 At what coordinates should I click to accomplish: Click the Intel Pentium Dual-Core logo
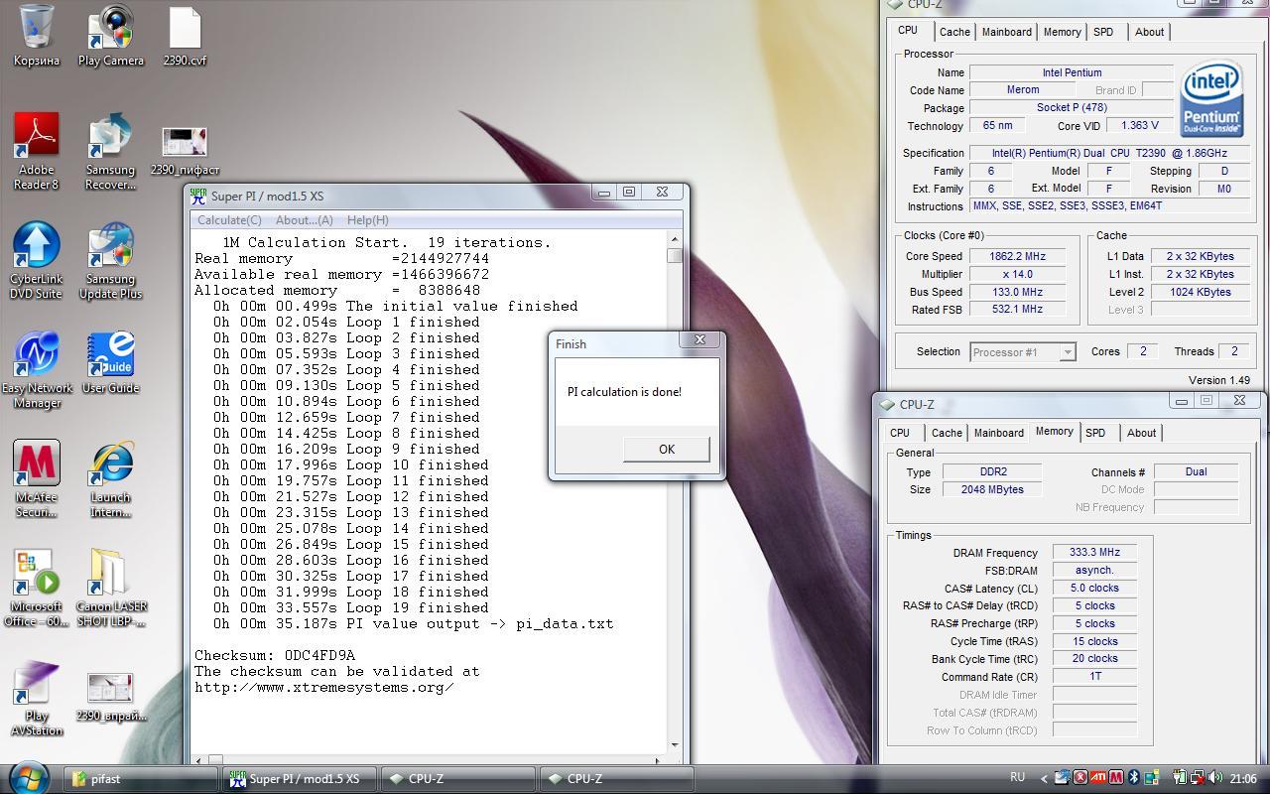pos(1211,99)
